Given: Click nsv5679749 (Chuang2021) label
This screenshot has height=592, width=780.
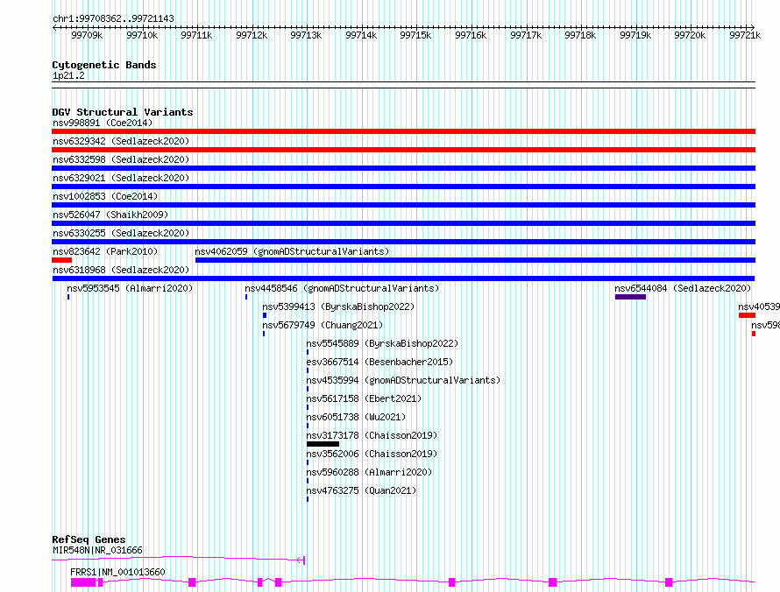Looking at the screenshot, I should pyautogui.click(x=323, y=325).
